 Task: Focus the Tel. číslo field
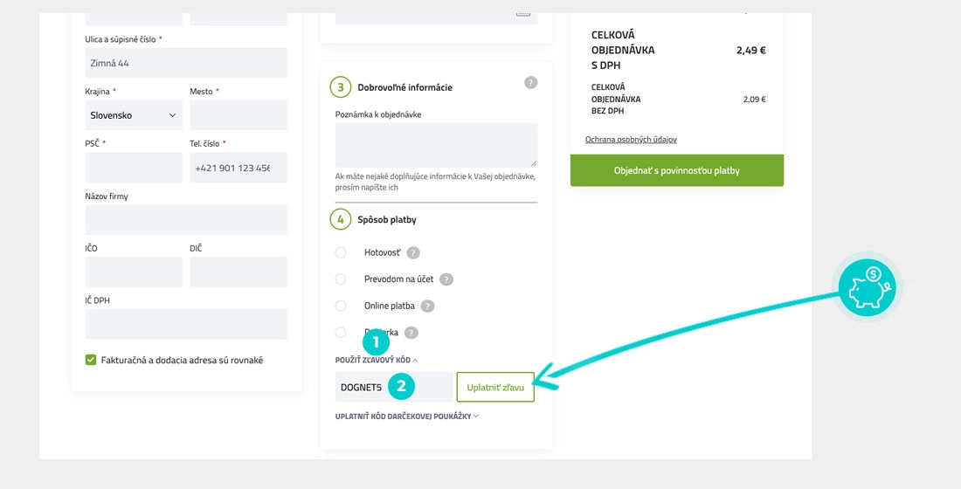click(x=239, y=168)
